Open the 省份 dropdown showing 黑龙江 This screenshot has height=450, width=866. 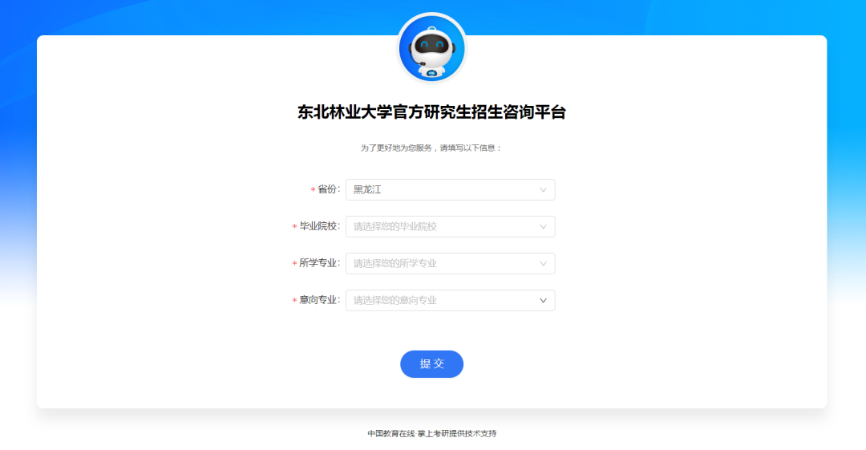tap(450, 189)
